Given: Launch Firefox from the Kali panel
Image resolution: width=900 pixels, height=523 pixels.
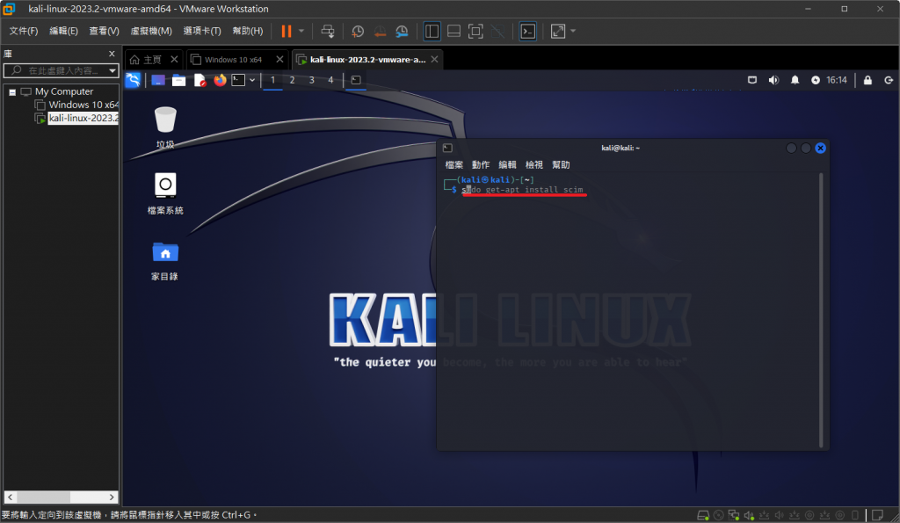Looking at the screenshot, I should pos(220,80).
